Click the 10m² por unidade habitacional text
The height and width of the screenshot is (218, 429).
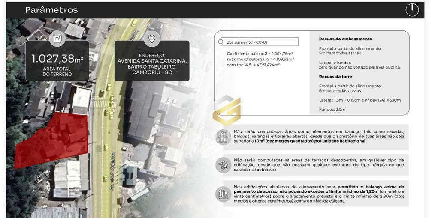[310, 141]
